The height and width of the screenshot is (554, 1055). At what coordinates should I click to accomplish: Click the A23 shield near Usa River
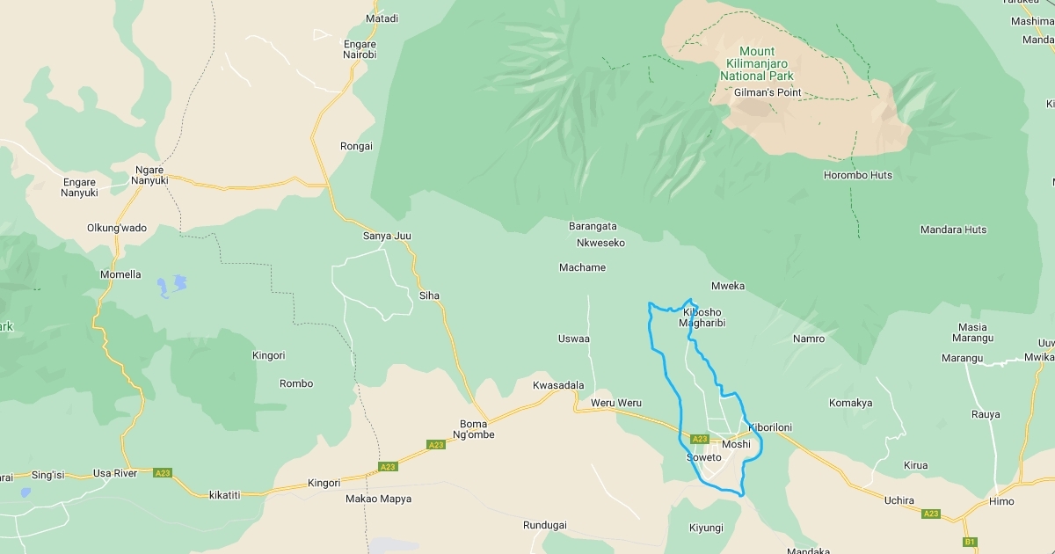coord(162,473)
